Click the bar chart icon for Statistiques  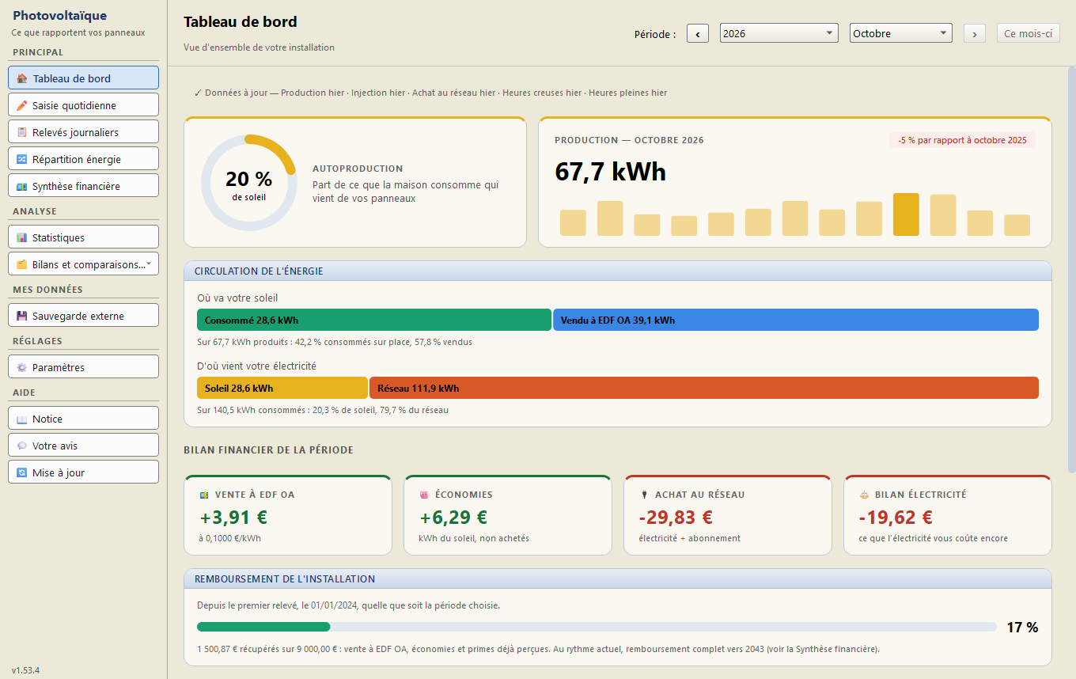pyautogui.click(x=22, y=237)
